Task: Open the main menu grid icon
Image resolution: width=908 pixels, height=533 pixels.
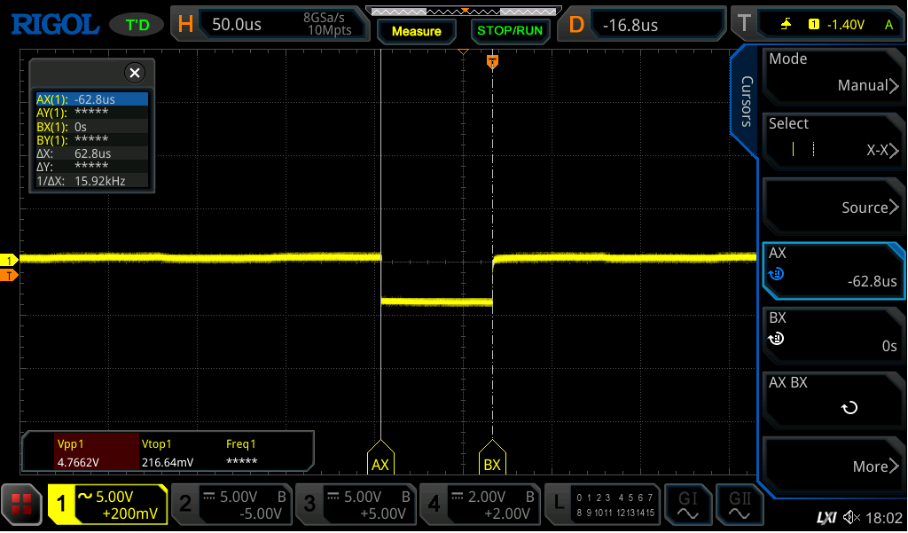Action: [21, 505]
